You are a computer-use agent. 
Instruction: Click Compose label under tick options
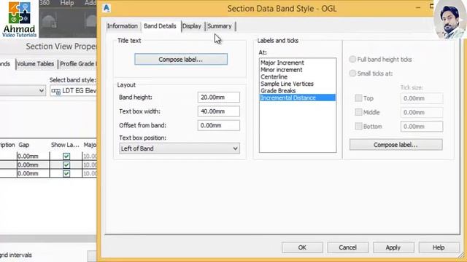395,145
